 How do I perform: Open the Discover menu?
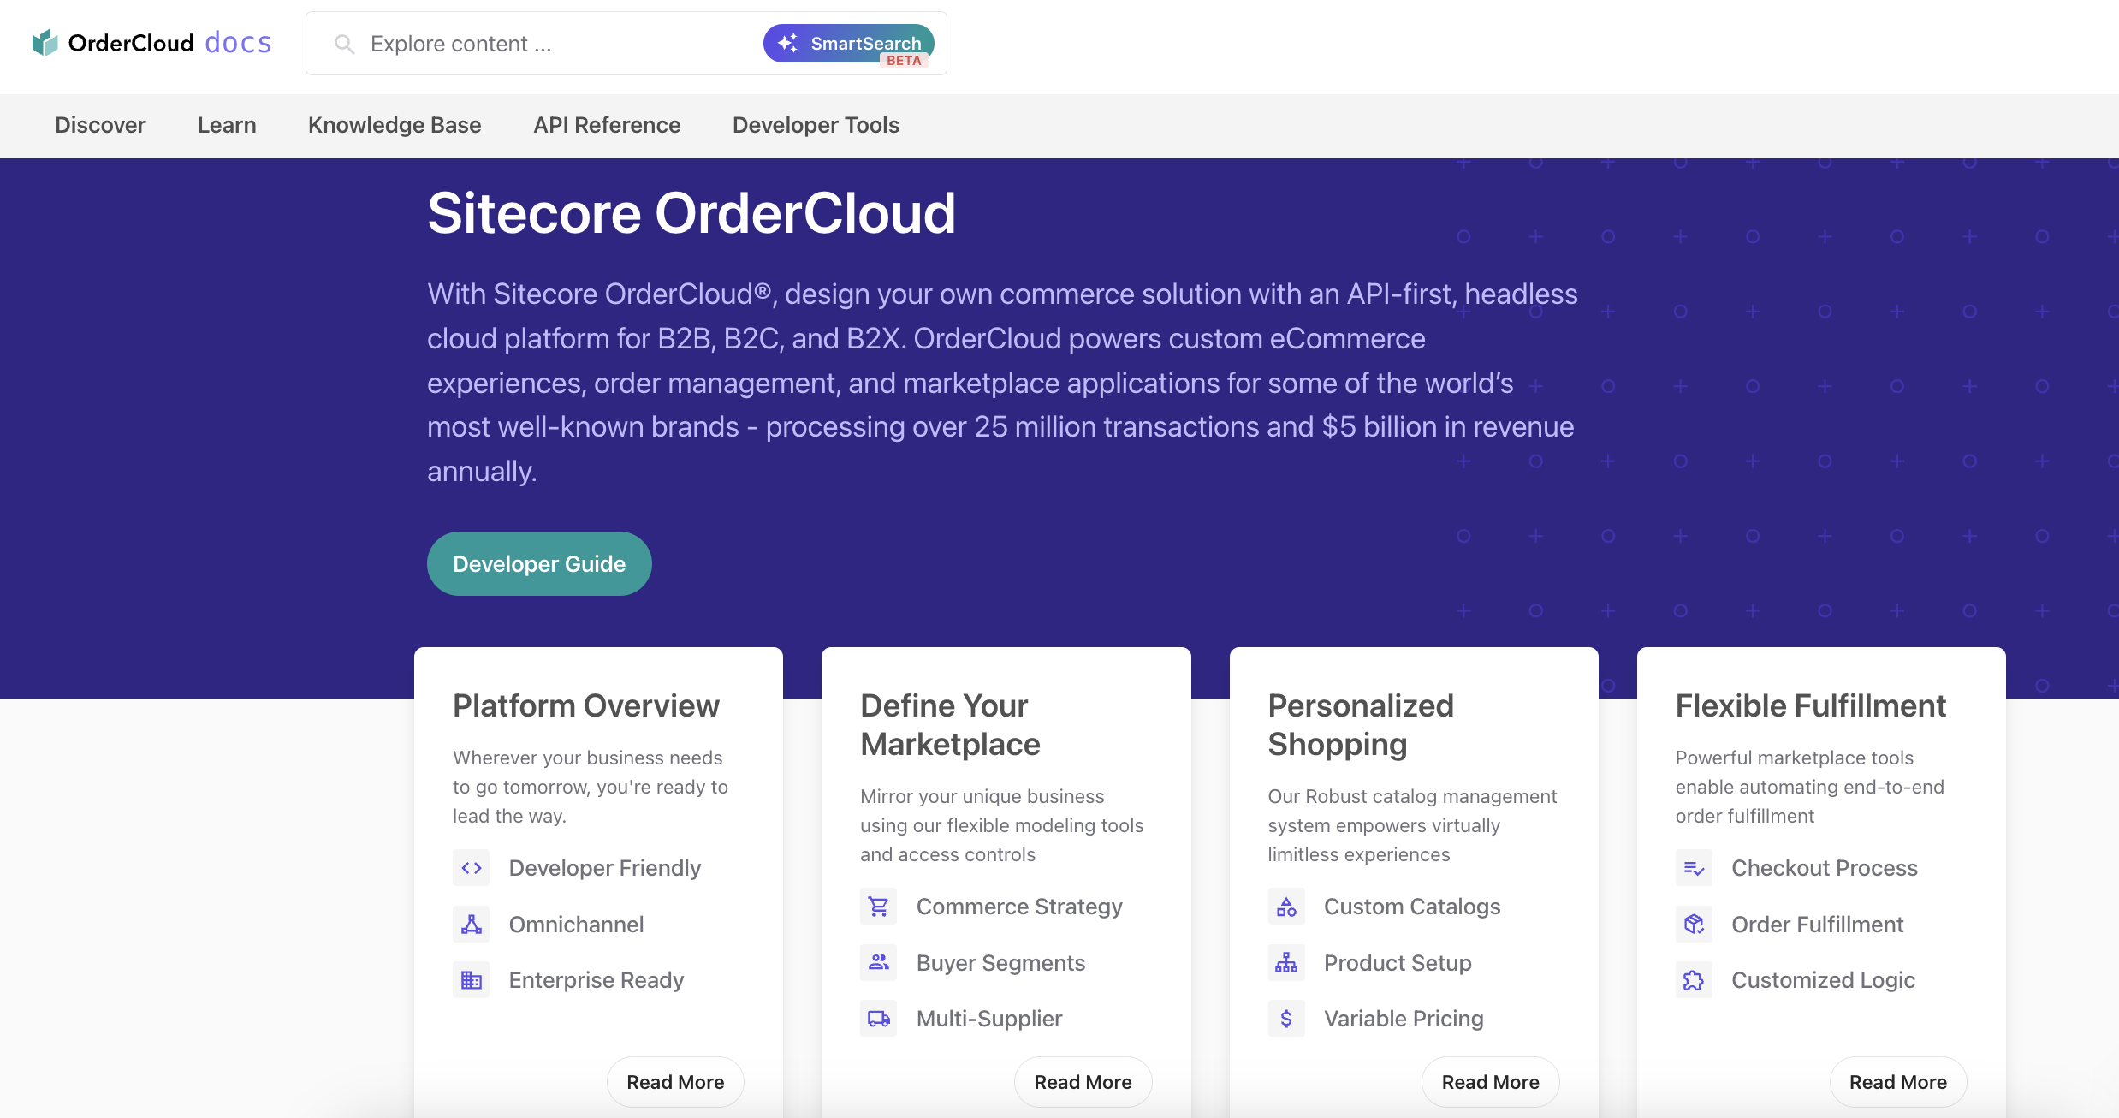pos(100,125)
